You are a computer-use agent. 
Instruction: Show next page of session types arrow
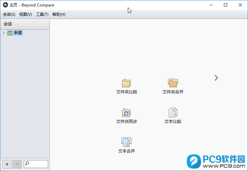click(216, 78)
